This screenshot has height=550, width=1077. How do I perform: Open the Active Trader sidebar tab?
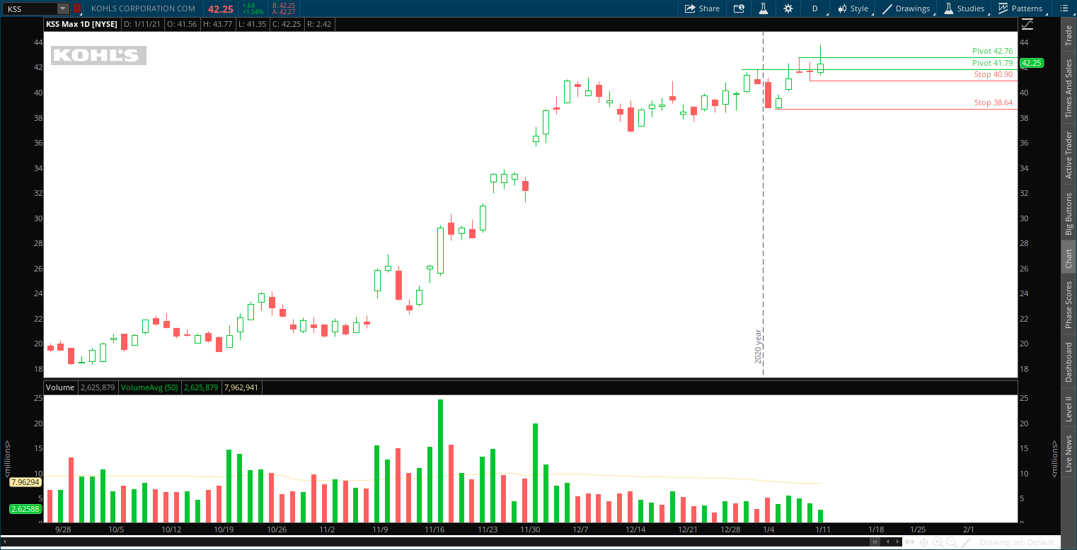click(1069, 155)
